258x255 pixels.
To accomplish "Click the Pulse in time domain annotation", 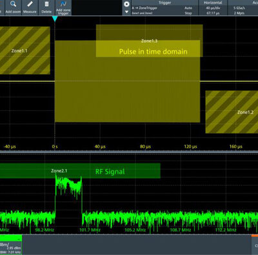I will [x=153, y=52].
